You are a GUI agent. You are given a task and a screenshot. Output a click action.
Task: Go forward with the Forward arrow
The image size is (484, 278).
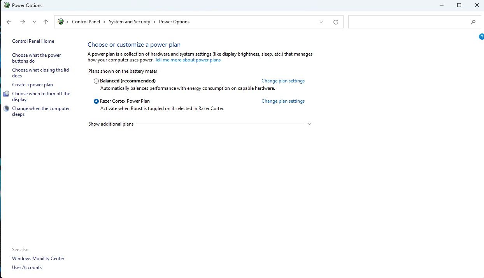23,22
